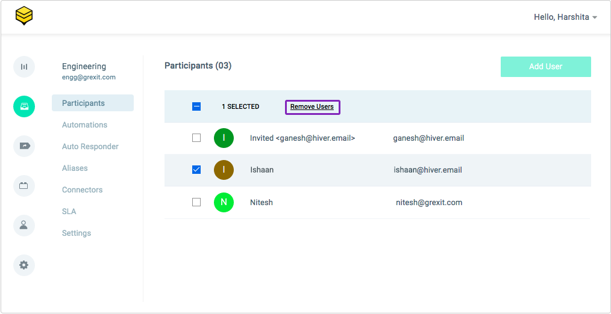Click the Participants (03) heading
611x314 pixels.
[x=198, y=66]
